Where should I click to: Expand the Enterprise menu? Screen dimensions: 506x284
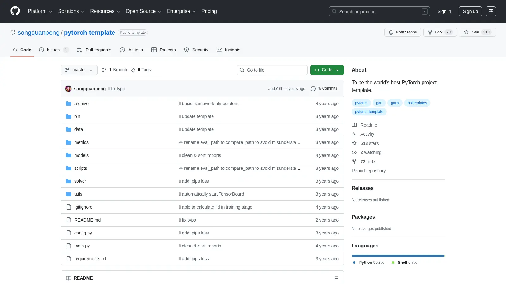(181, 11)
